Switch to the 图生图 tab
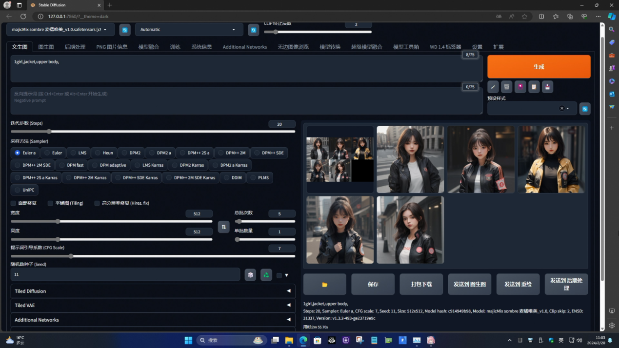 tap(46, 47)
